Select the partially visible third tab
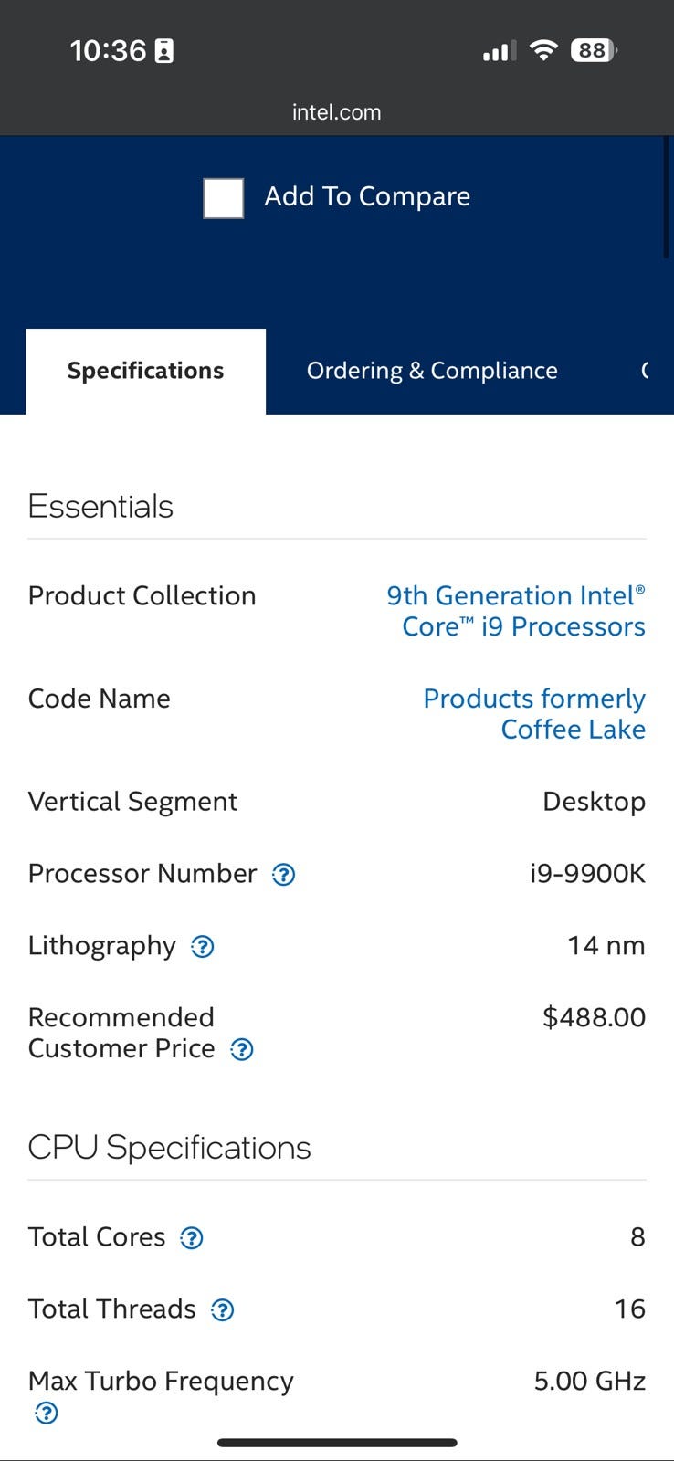 point(645,371)
